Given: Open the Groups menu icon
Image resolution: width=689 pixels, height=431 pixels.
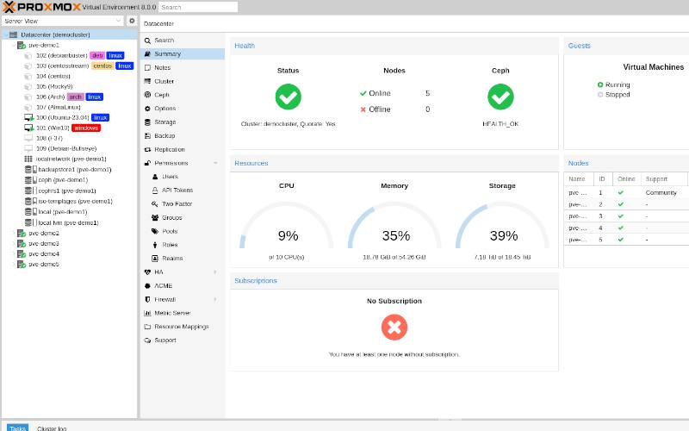Looking at the screenshot, I should click(155, 218).
